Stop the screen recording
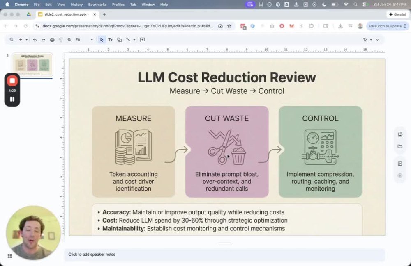This screenshot has height=266, width=411. pyautogui.click(x=12, y=81)
